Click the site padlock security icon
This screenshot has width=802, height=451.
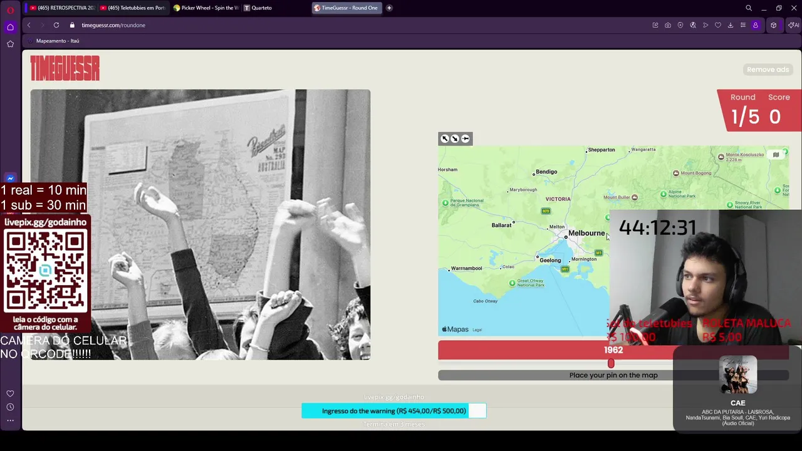[72, 25]
